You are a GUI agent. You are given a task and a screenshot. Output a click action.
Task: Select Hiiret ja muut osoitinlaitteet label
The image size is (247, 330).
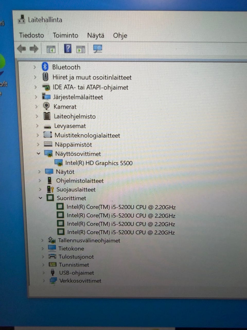(x=92, y=77)
